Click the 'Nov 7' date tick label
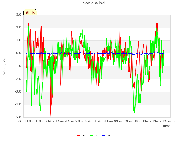The image size is (188, 141). pyautogui.click(x=92, y=121)
